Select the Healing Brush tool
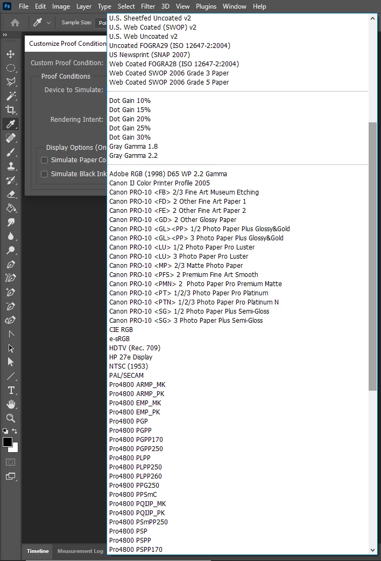381x561 pixels. tap(11, 138)
